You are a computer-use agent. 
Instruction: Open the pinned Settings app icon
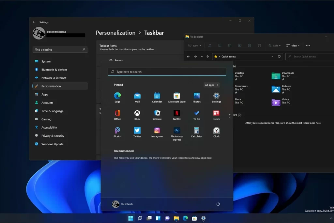217,98
